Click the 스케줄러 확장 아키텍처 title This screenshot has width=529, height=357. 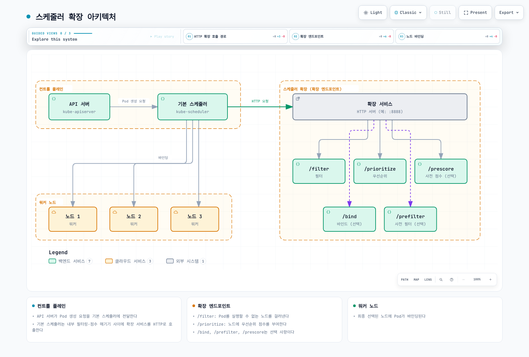76,17
